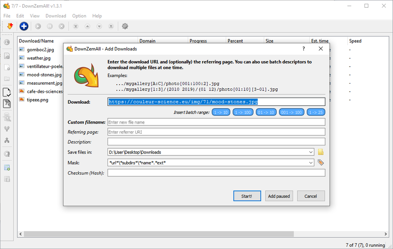The image size is (393, 249).
Task: Select mood-stones.jpg in download list
Action: 44,75
